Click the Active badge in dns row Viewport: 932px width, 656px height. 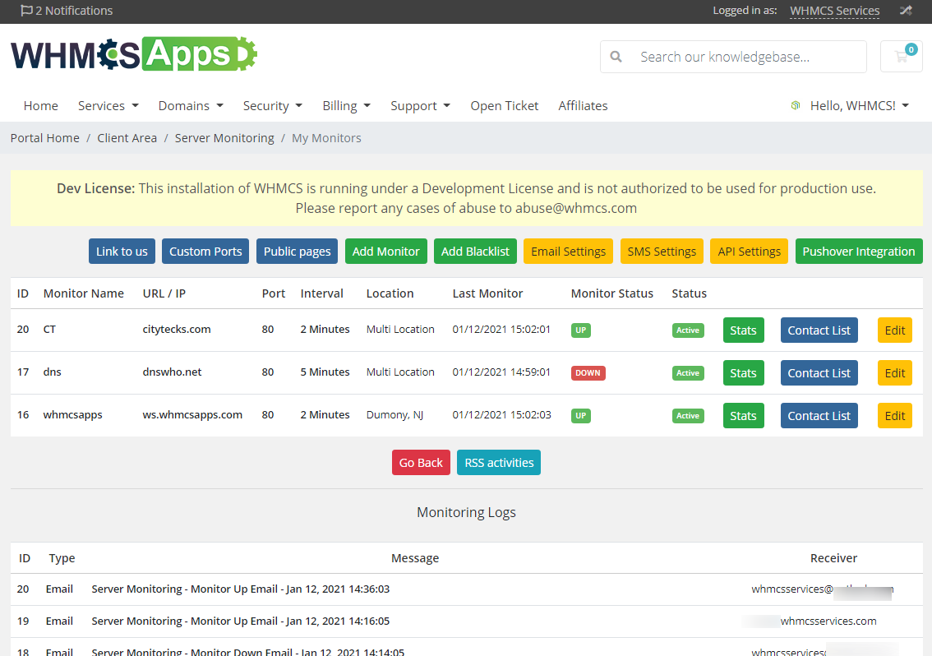tap(688, 373)
